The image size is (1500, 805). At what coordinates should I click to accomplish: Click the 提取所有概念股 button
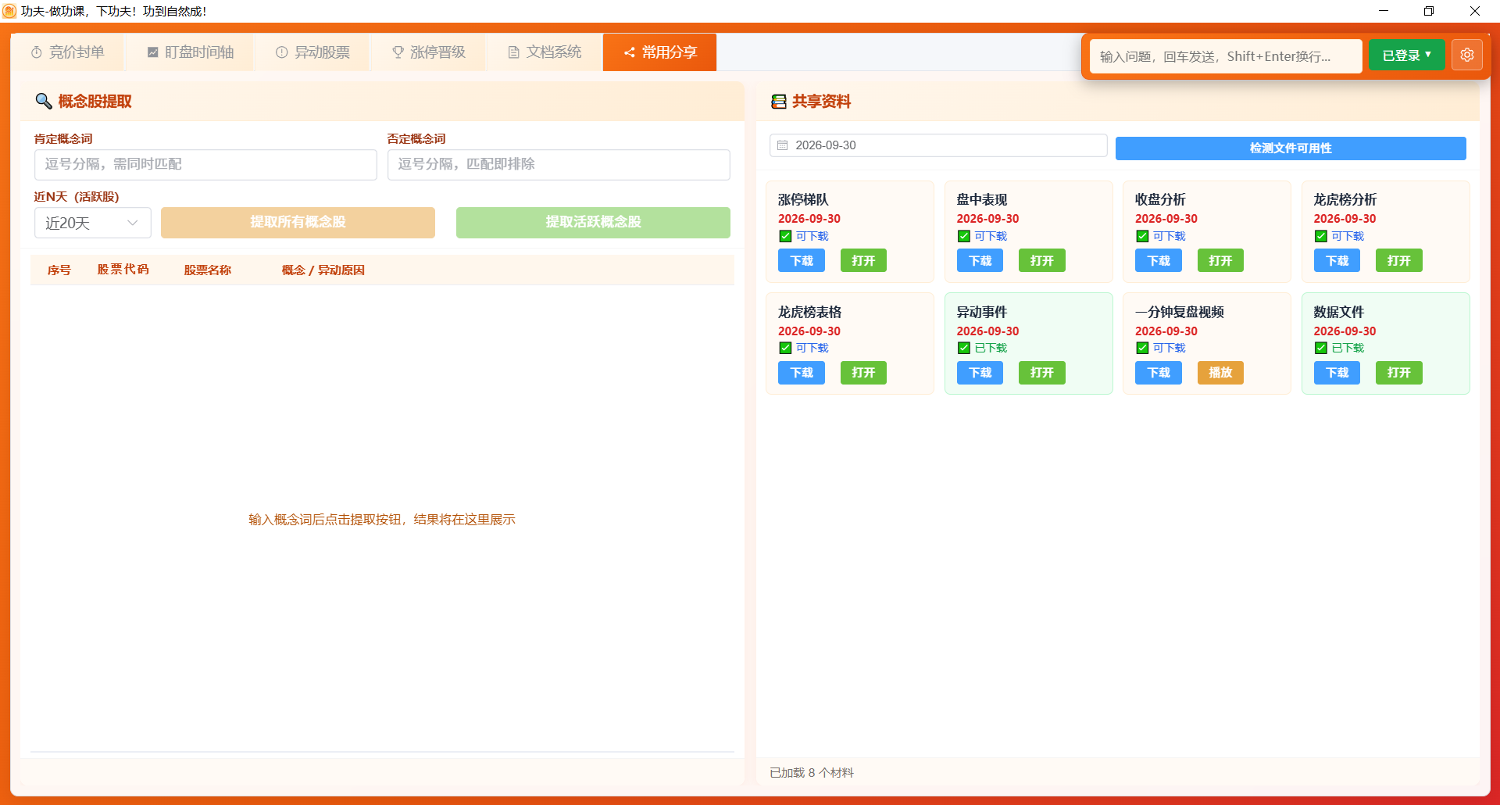298,223
